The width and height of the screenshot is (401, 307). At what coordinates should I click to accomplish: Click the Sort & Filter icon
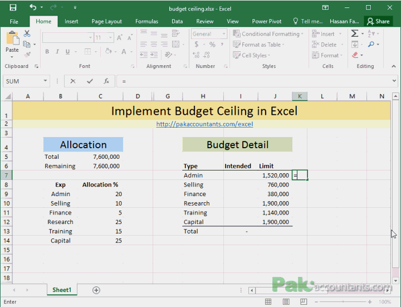371,33
